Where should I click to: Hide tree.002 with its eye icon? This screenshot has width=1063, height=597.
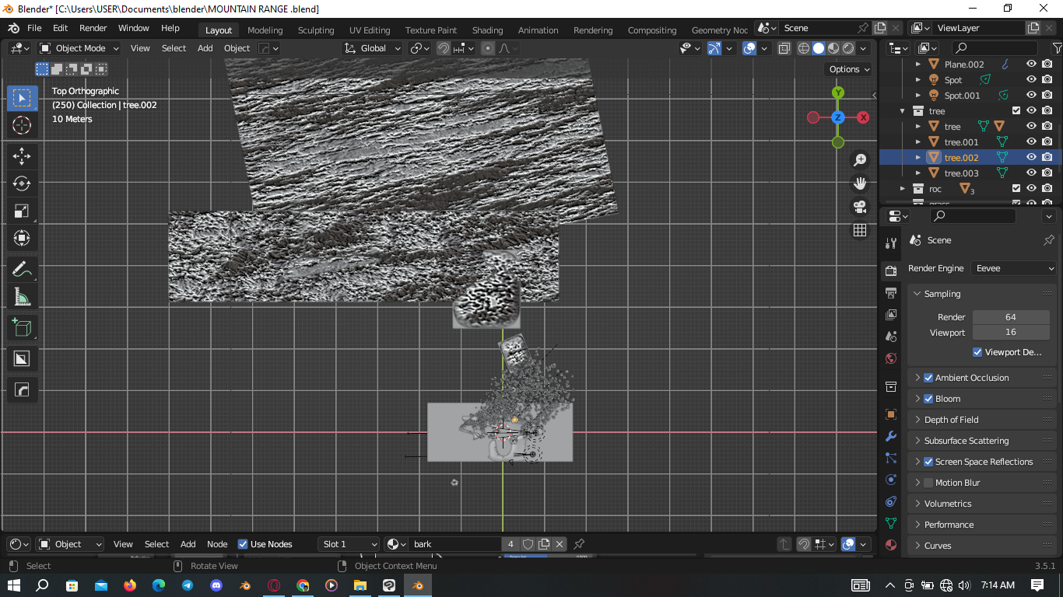pos(1031,157)
